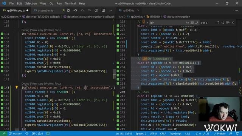Toggle Match Case in find widget
Viewport: 242px width, 136px height.
click(188, 23)
